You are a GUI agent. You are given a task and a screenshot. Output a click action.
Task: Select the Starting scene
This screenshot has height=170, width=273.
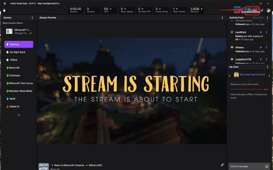19,45
